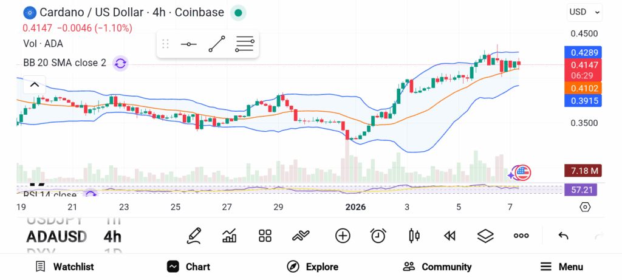Image resolution: width=622 pixels, height=280 pixels.
Task: Switch to the Watchlist tab
Action: point(64,267)
